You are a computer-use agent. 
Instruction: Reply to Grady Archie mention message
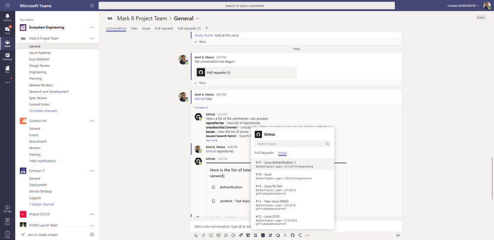200,42
